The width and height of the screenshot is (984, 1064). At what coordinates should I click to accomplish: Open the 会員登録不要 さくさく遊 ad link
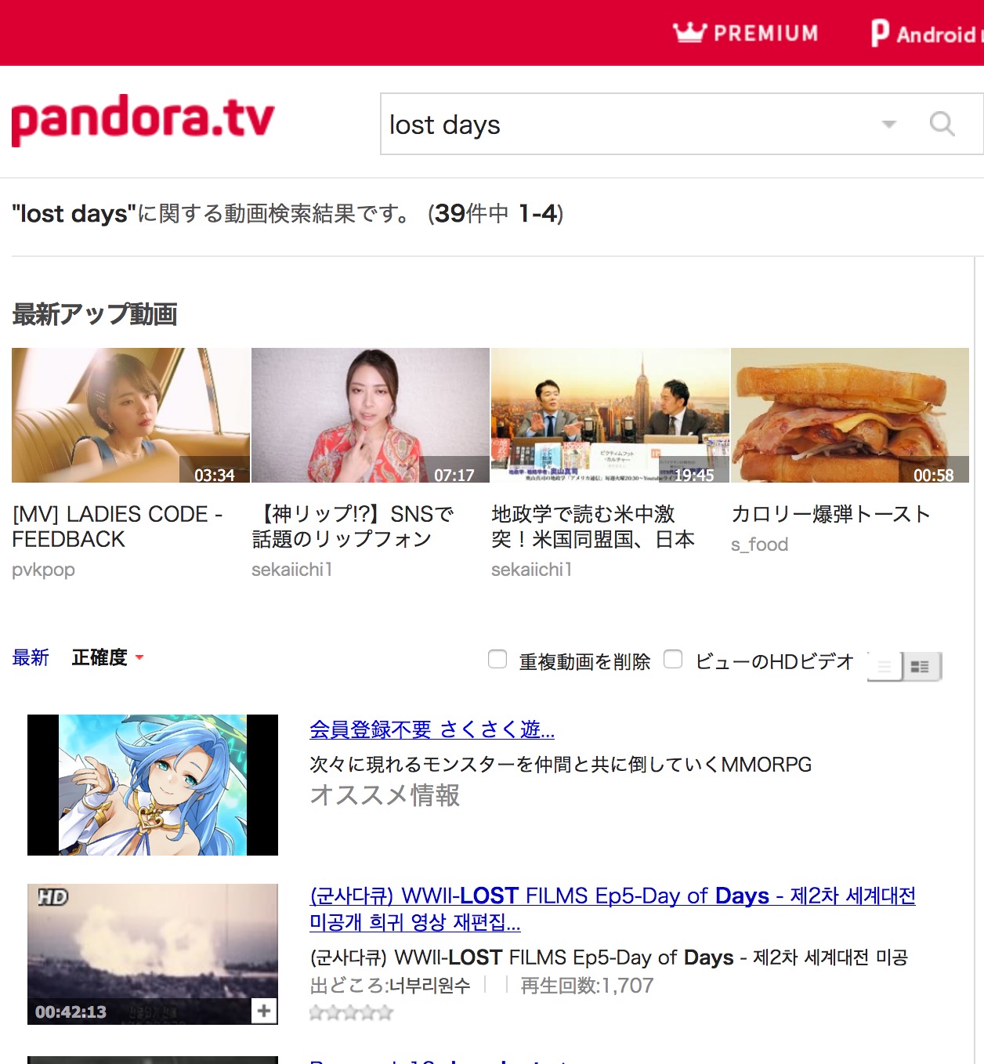[x=432, y=729]
